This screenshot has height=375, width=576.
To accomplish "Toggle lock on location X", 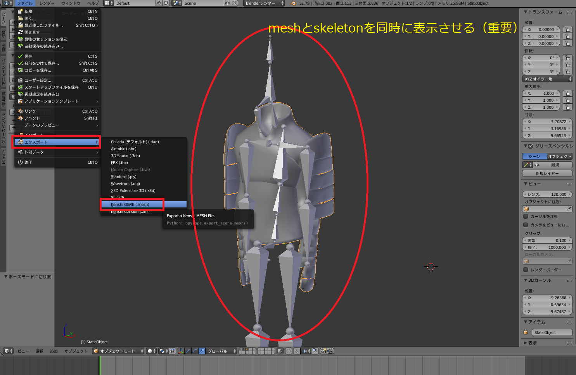I will 567,29.
